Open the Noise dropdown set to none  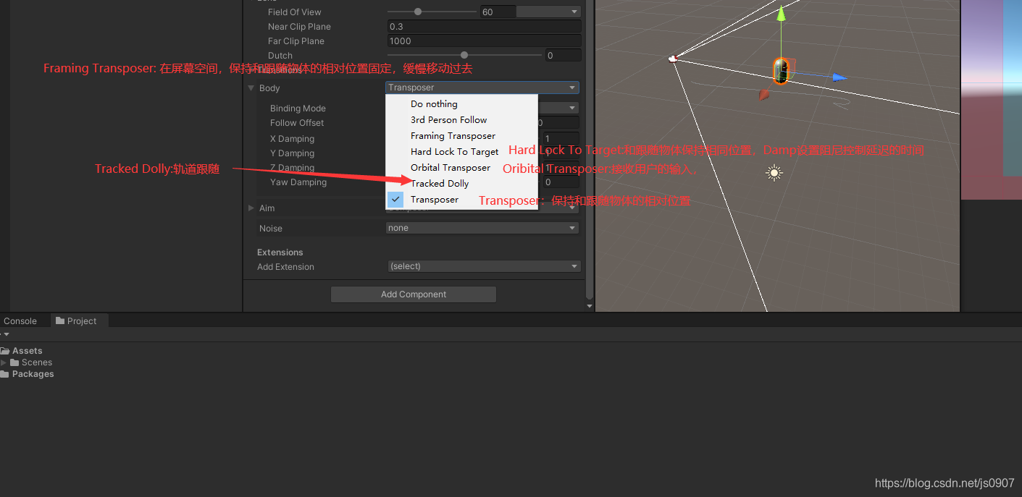tap(482, 228)
